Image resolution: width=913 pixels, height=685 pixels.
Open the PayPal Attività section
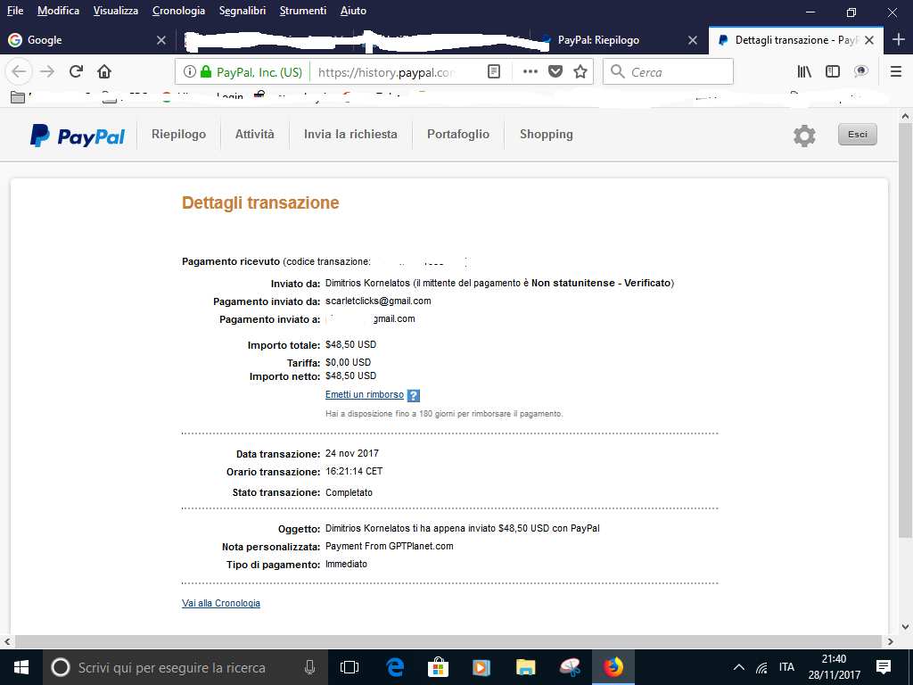click(254, 134)
